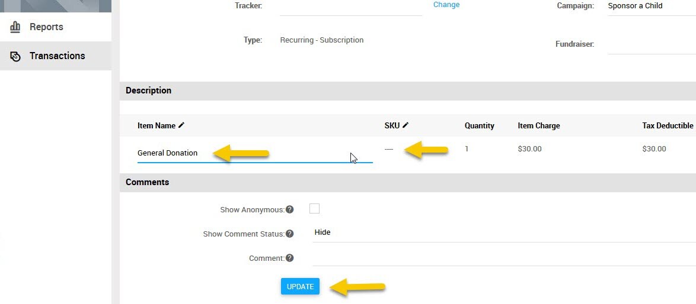Click the SKU dashes value
696x304 pixels.
[x=389, y=149]
